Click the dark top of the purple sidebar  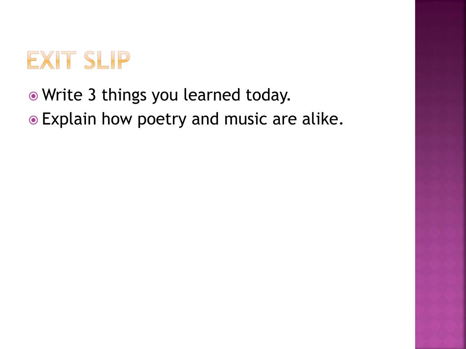[x=440, y=18]
